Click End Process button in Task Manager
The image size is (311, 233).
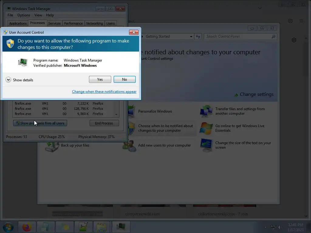point(104,123)
